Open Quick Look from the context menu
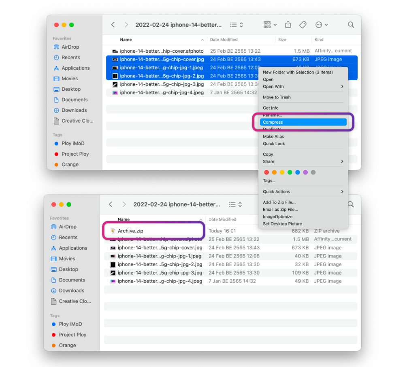The height and width of the screenshot is (367, 405). (274, 144)
